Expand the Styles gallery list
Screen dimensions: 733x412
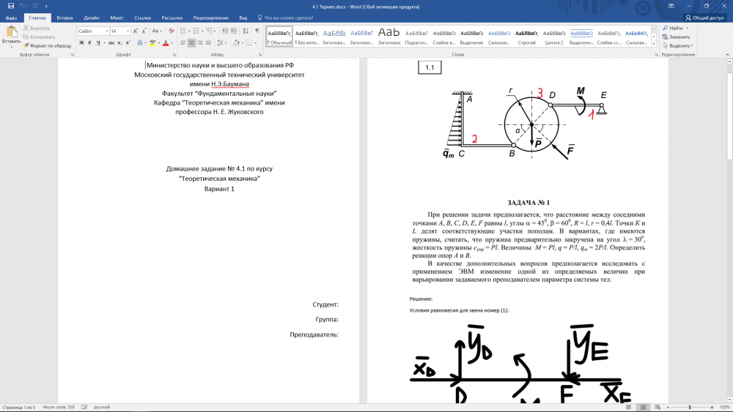click(653, 43)
